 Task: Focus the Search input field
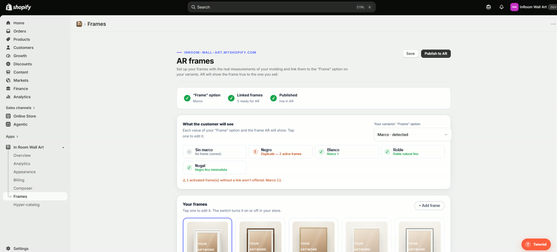[281, 7]
